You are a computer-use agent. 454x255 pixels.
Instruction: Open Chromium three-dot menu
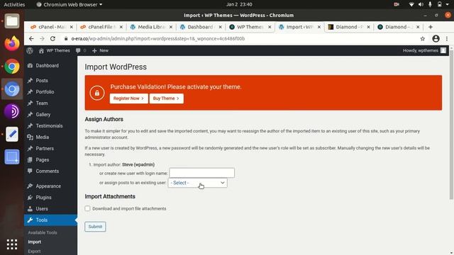tap(447, 38)
